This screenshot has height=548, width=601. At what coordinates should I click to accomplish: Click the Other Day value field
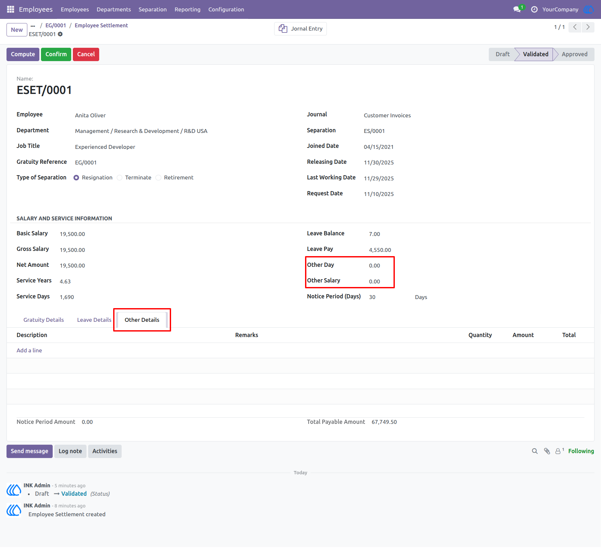pyautogui.click(x=374, y=266)
